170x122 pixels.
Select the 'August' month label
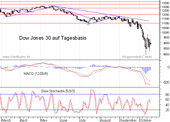(x=106, y=120)
